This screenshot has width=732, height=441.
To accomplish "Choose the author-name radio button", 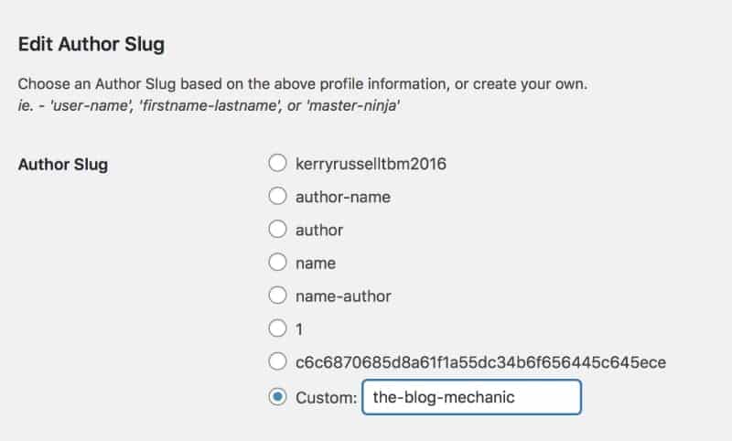I will coord(278,196).
